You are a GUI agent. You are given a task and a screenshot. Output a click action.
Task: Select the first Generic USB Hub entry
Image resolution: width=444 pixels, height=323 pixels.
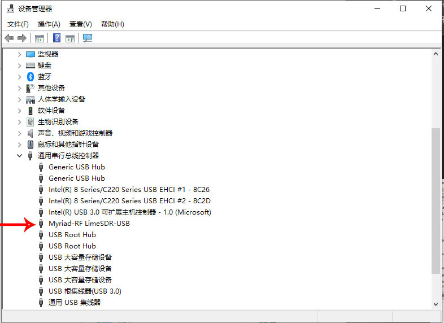(x=77, y=167)
